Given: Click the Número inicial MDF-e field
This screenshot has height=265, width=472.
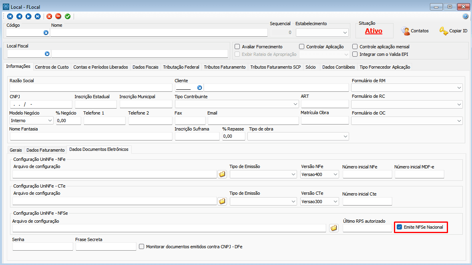Looking at the screenshot, I should 419,174.
